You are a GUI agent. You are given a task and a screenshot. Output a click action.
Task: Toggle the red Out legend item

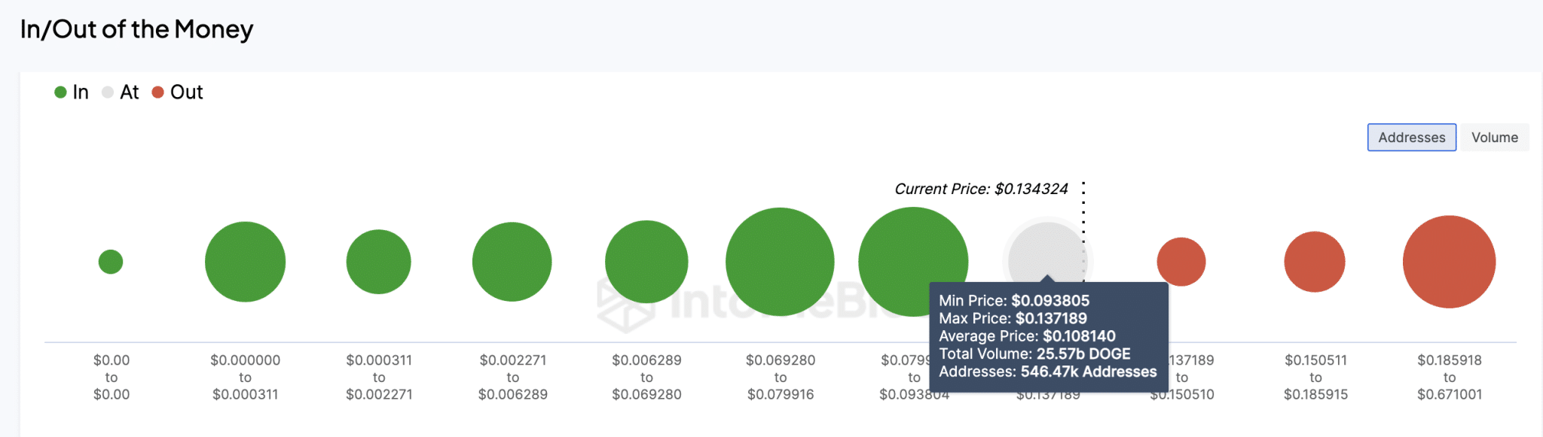click(x=178, y=93)
